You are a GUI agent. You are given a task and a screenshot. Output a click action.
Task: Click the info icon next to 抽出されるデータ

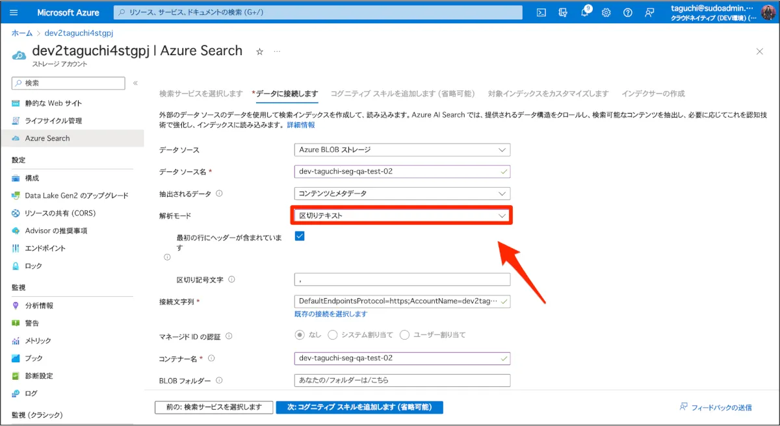[219, 194]
